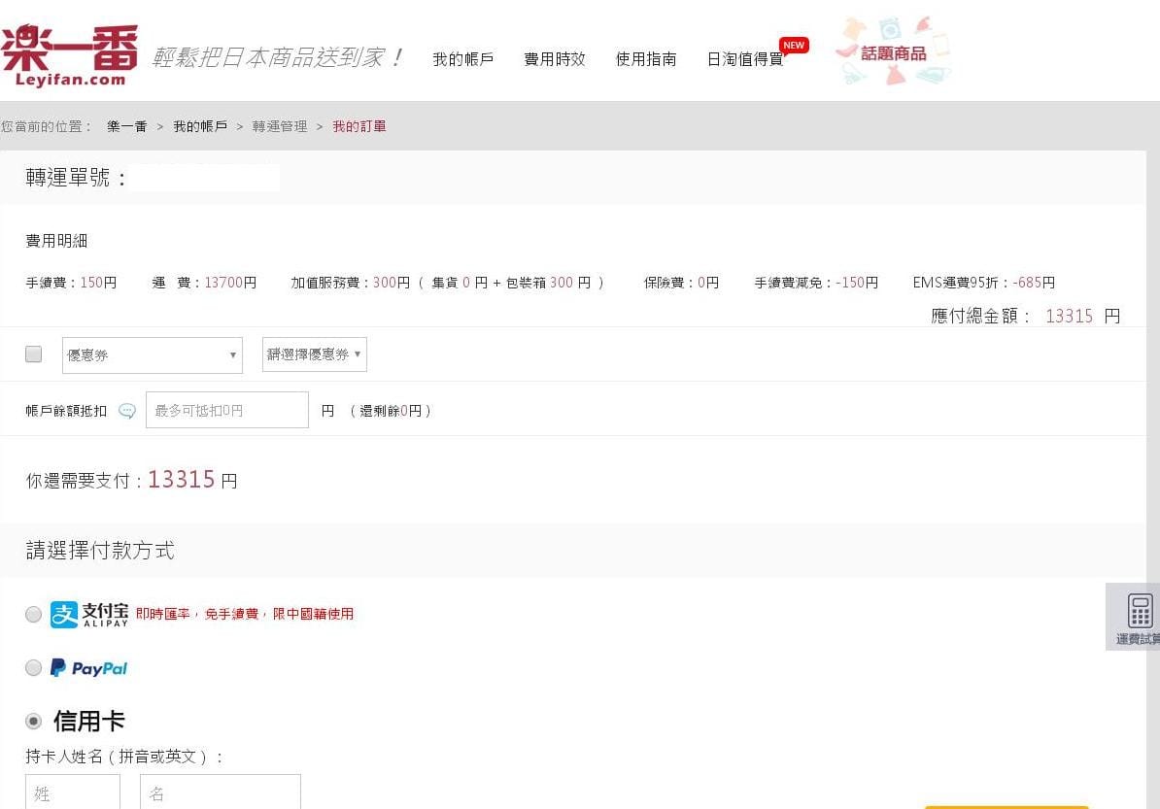Expand the 請選擇優惠券 coupon selector
1160x809 pixels.
(x=313, y=354)
